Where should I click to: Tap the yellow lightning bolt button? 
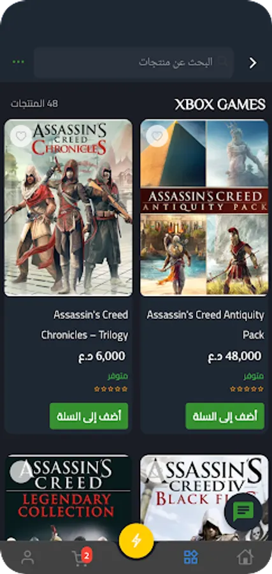[x=136, y=540]
